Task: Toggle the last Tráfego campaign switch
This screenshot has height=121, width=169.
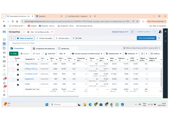Action: click(x=18, y=85)
